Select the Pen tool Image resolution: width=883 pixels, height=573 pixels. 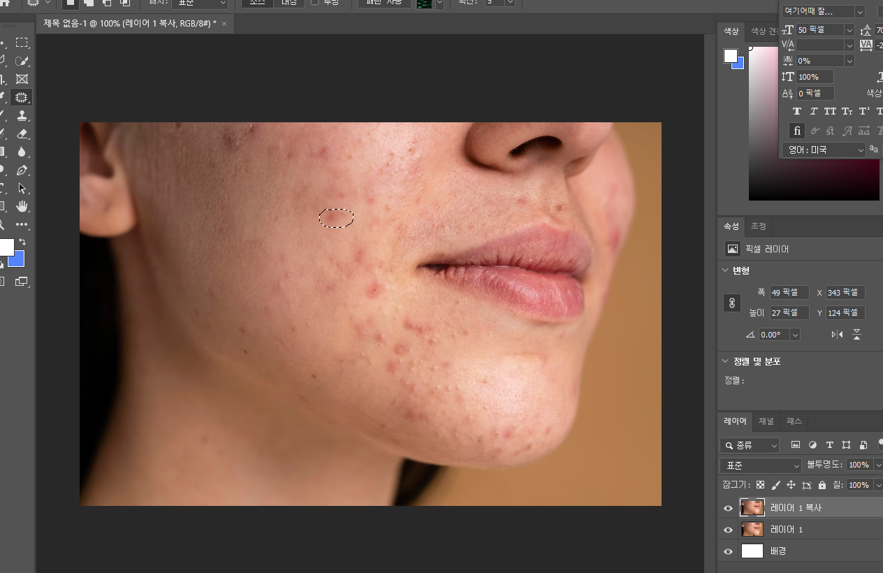pos(22,170)
